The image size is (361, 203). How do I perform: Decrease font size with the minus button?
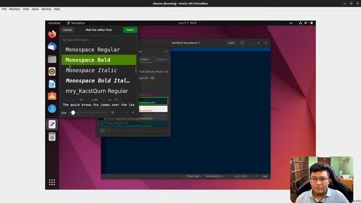[126, 113]
